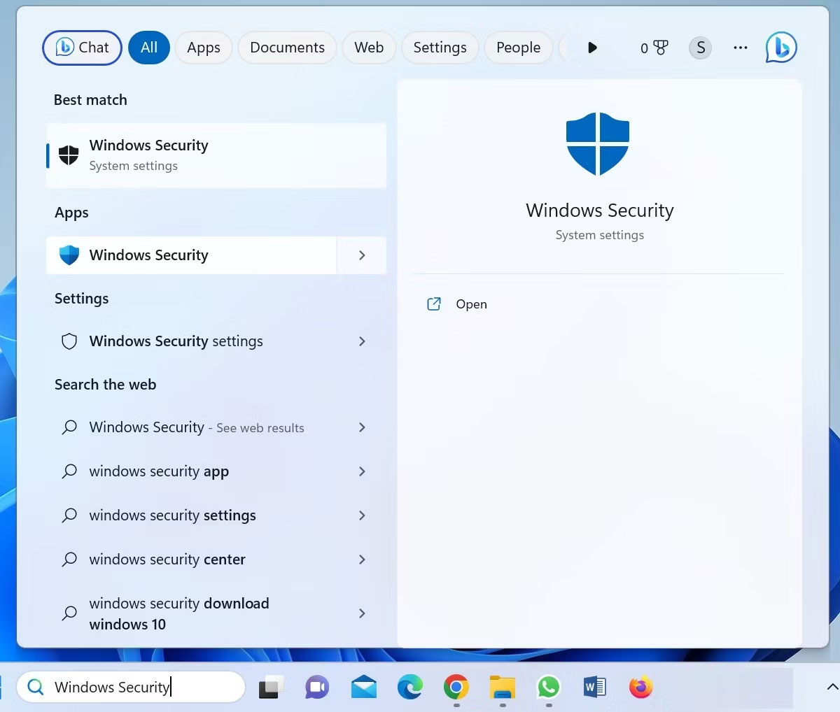This screenshot has height=712, width=840.
Task: Launch Microsoft Edge from taskbar
Action: pyautogui.click(x=410, y=688)
